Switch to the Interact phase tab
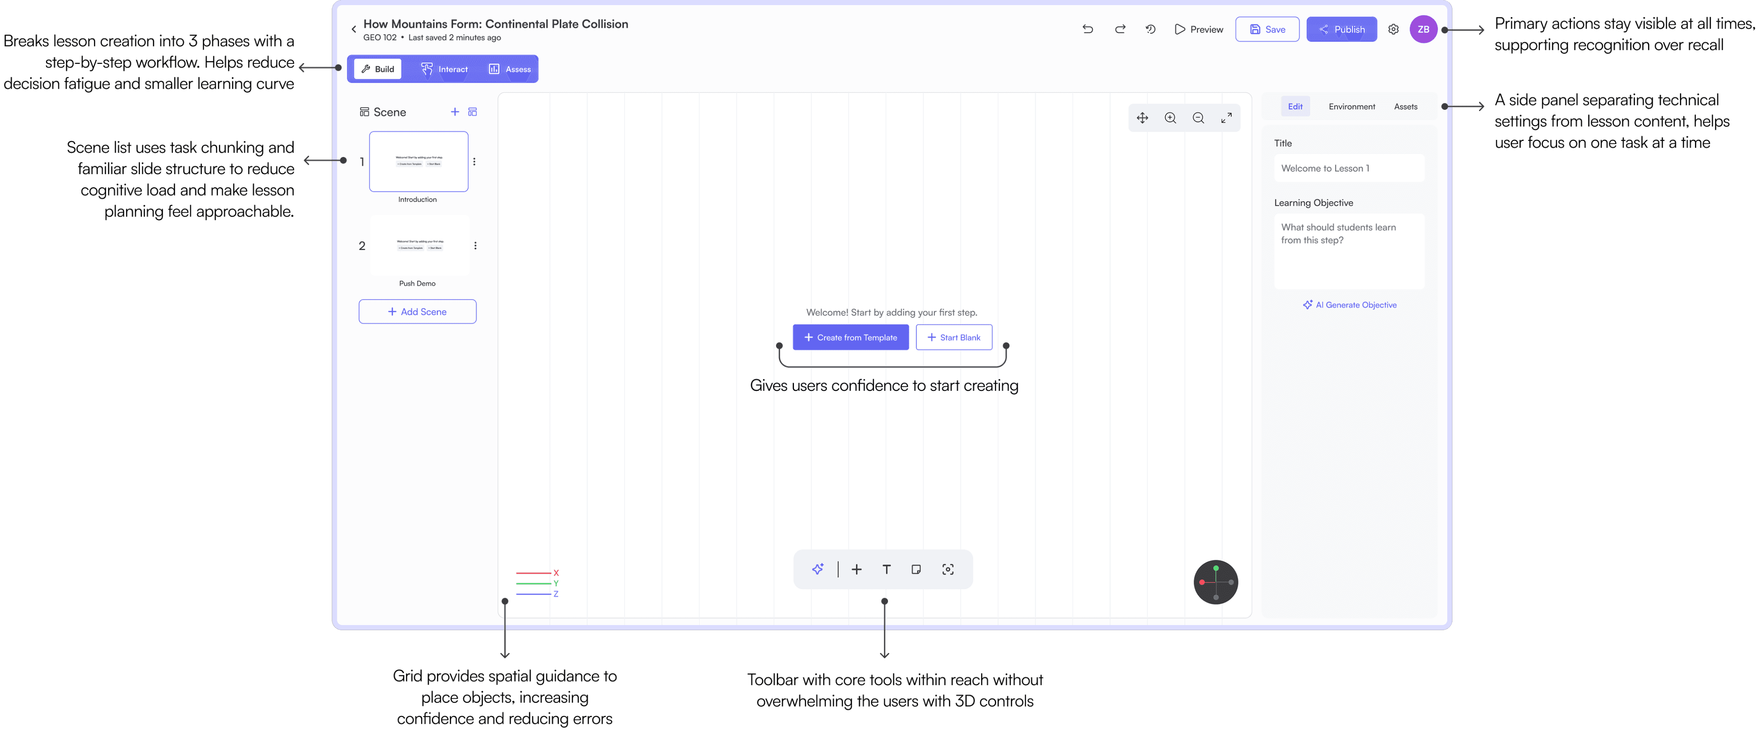1758x734 pixels. click(x=444, y=69)
